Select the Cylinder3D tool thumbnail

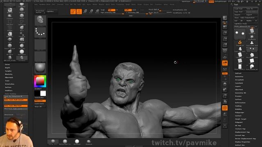(x=252, y=31)
